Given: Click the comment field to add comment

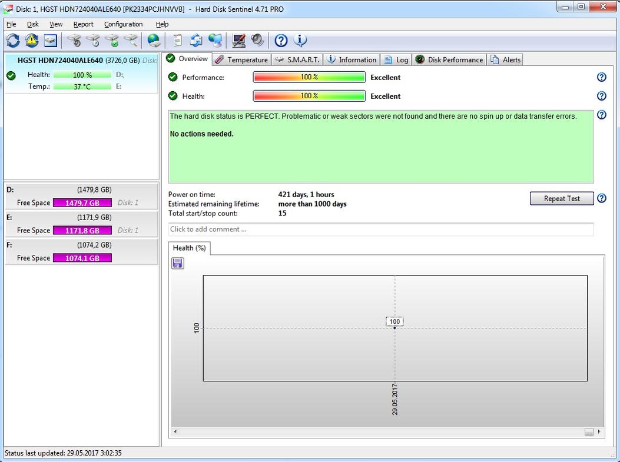Looking at the screenshot, I should point(381,229).
